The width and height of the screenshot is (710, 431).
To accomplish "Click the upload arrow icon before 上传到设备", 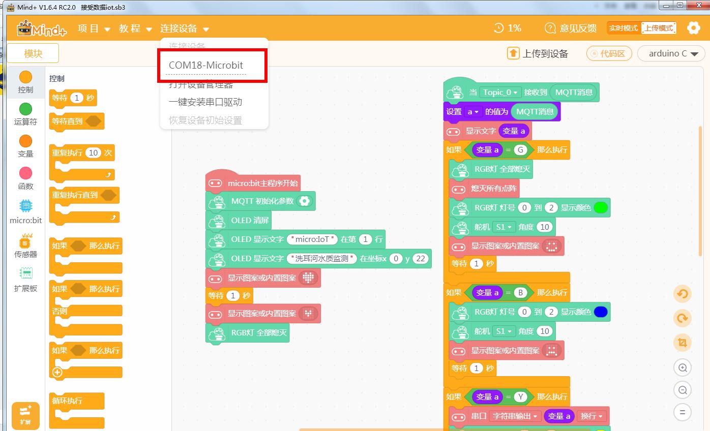I will click(513, 53).
